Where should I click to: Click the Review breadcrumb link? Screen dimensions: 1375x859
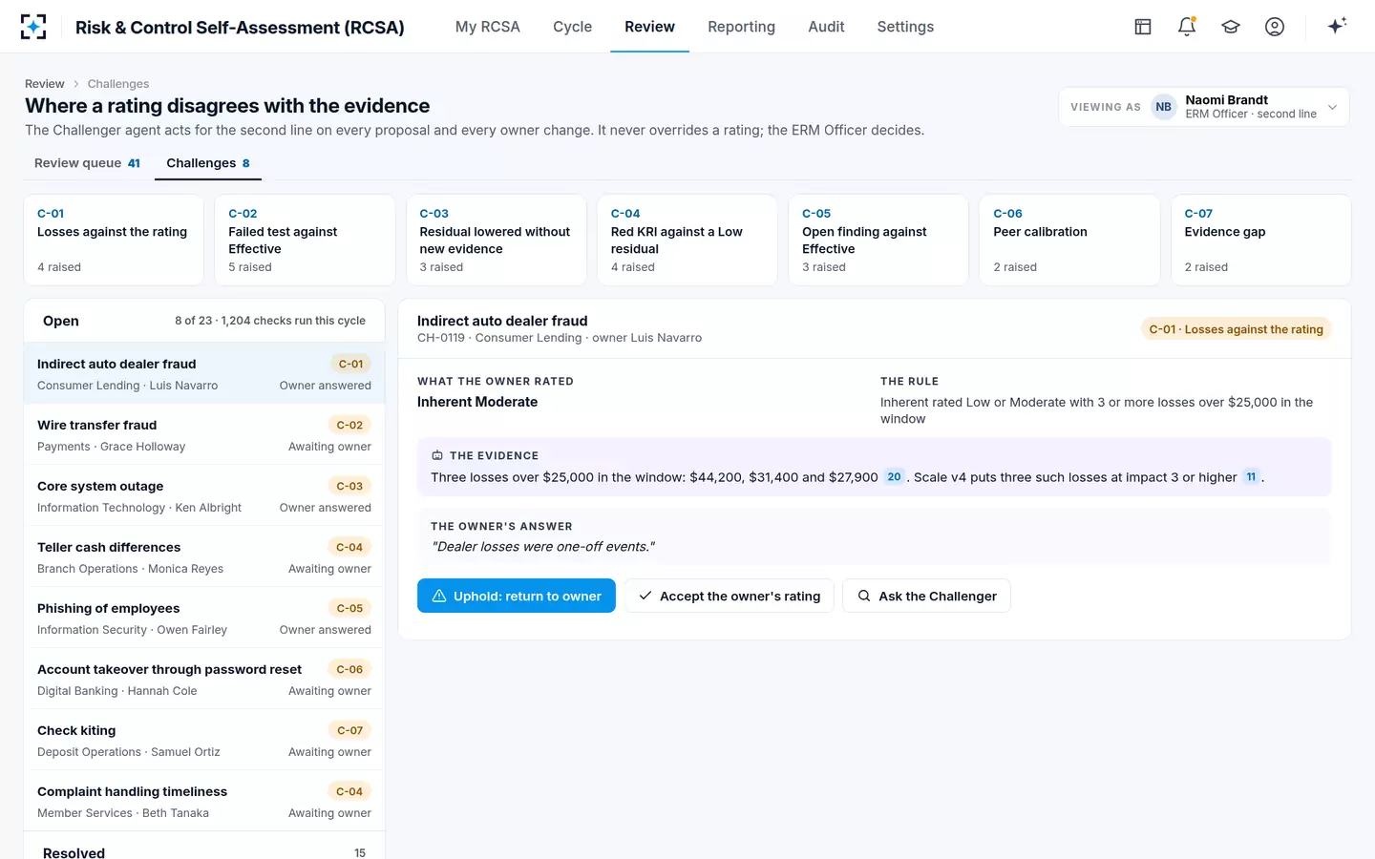coord(45,84)
